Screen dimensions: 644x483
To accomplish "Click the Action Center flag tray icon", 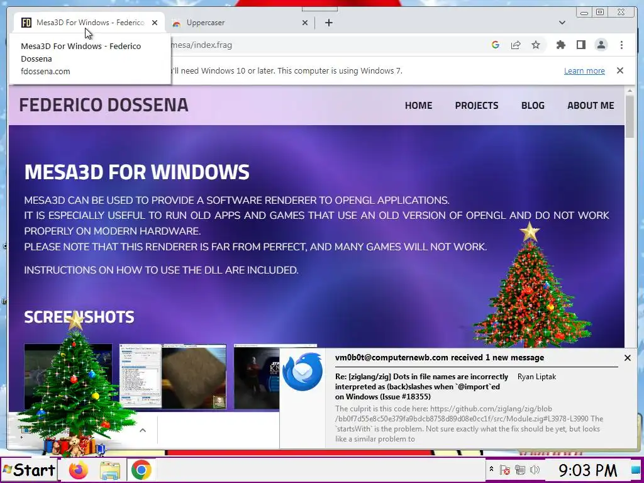I will pos(505,469).
